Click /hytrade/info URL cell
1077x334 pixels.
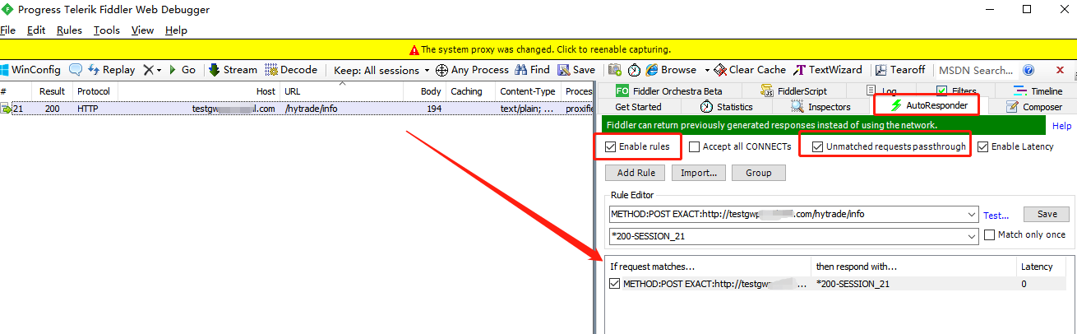pos(311,109)
